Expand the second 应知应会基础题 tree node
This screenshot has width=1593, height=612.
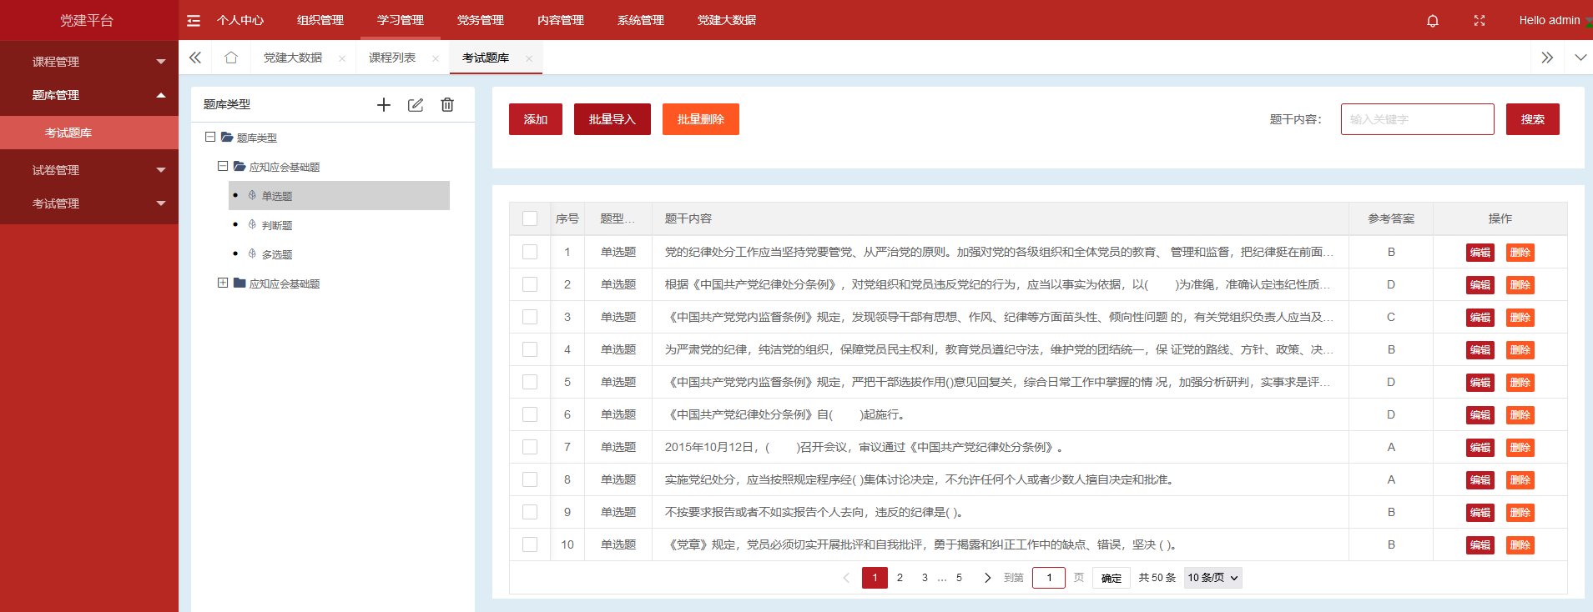pos(223,283)
